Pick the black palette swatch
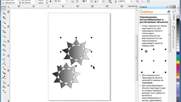This screenshot has height=102, width=181. tap(178, 20)
